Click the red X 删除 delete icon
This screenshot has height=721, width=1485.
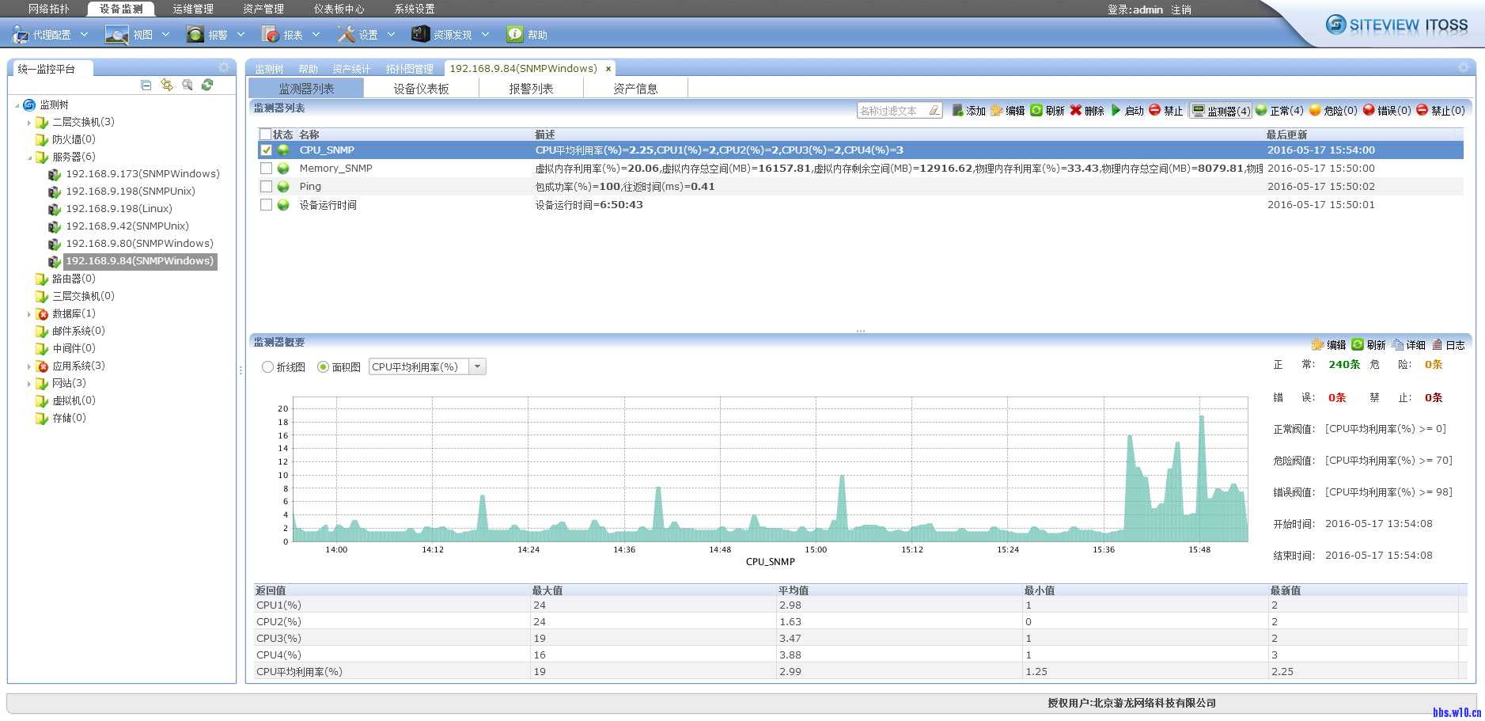tap(1076, 111)
